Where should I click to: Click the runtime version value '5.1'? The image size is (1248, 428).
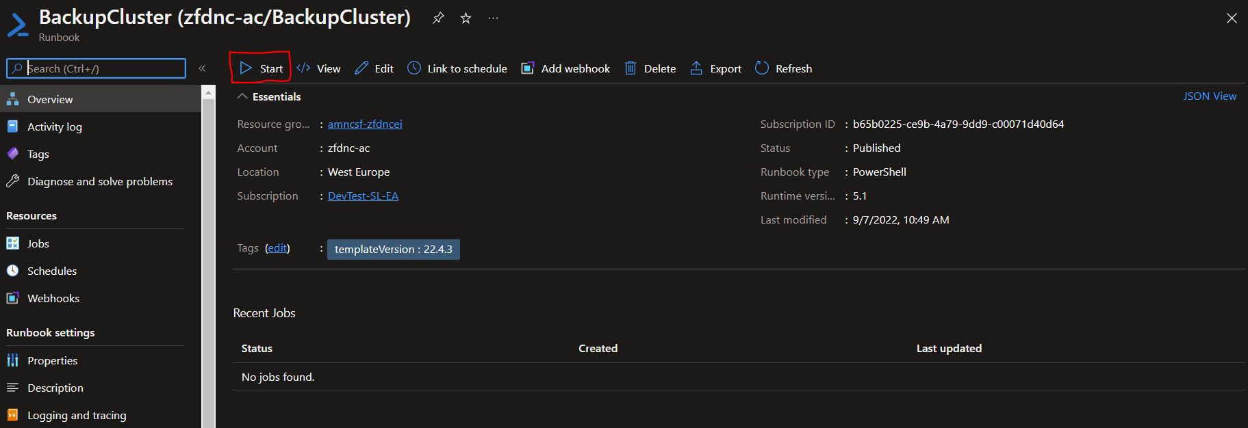[x=860, y=196]
